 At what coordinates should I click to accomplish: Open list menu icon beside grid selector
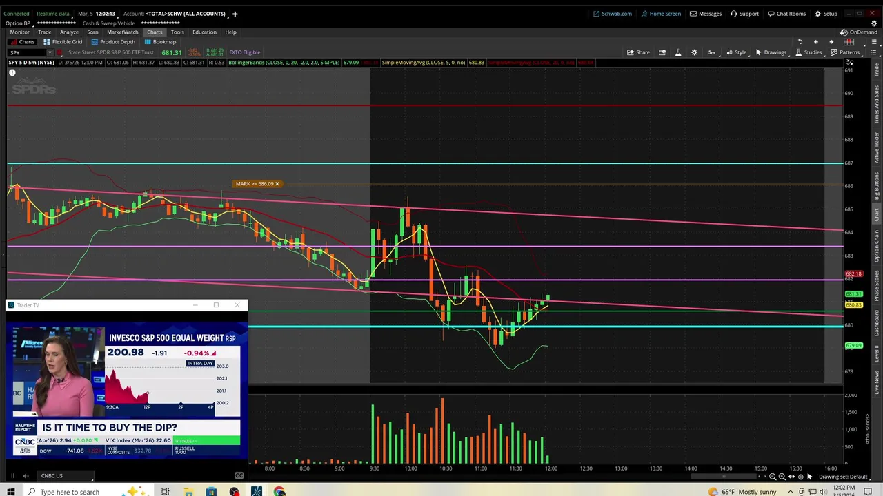click(875, 42)
